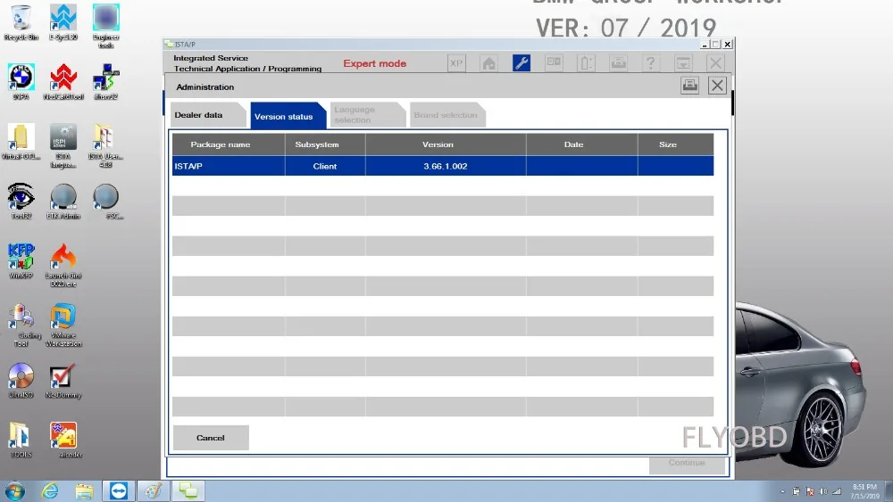Select the ISTA/P package row
The image size is (893, 502).
(x=443, y=166)
